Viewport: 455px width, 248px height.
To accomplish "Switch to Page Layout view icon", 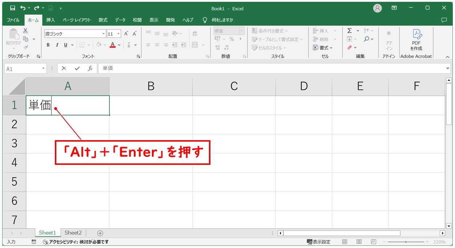I will [x=359, y=242].
